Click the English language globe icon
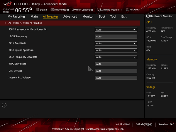The height and width of the screenshot is (132, 176). (38, 10)
